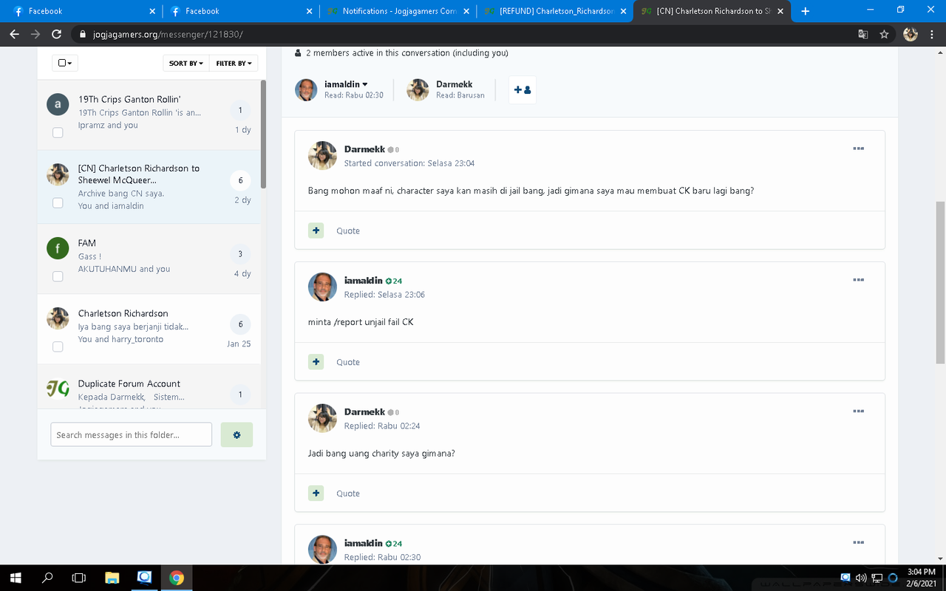Open Windows taskbar search

pos(47,578)
